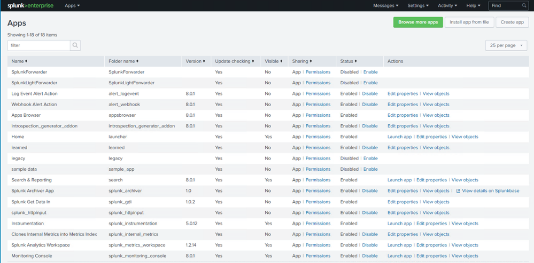The height and width of the screenshot is (263, 534).
Task: Click the Splunk enterprise logo
Action: pos(30,5)
